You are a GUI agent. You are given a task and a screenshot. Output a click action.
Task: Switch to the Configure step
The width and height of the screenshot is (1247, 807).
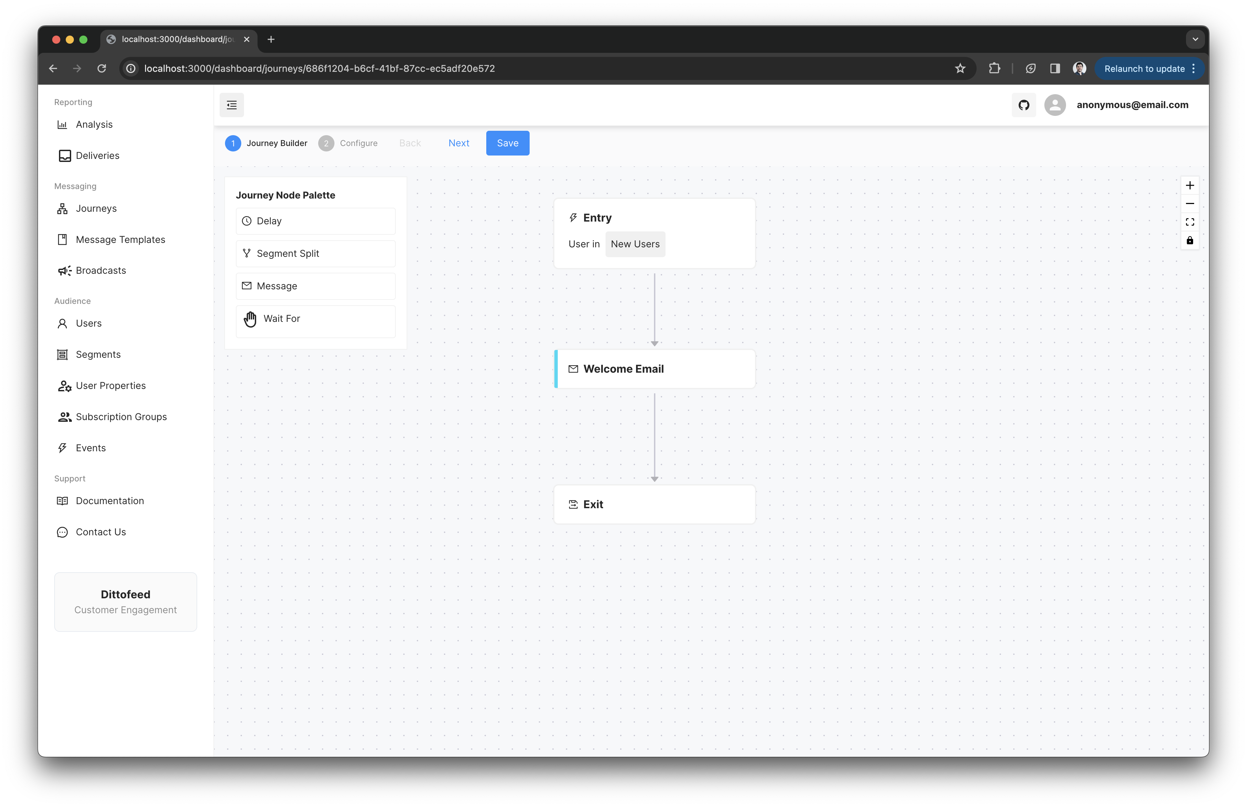(x=348, y=143)
